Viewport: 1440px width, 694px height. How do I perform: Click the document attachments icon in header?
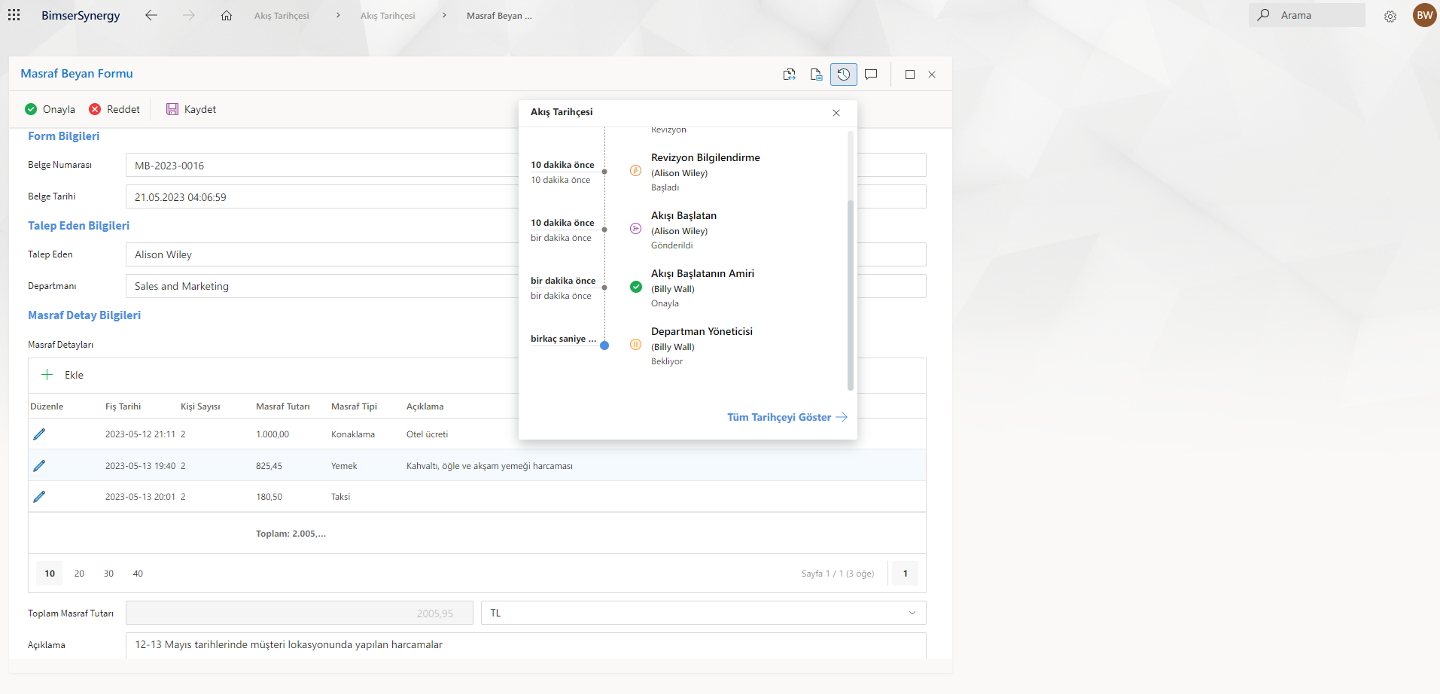[x=816, y=75]
